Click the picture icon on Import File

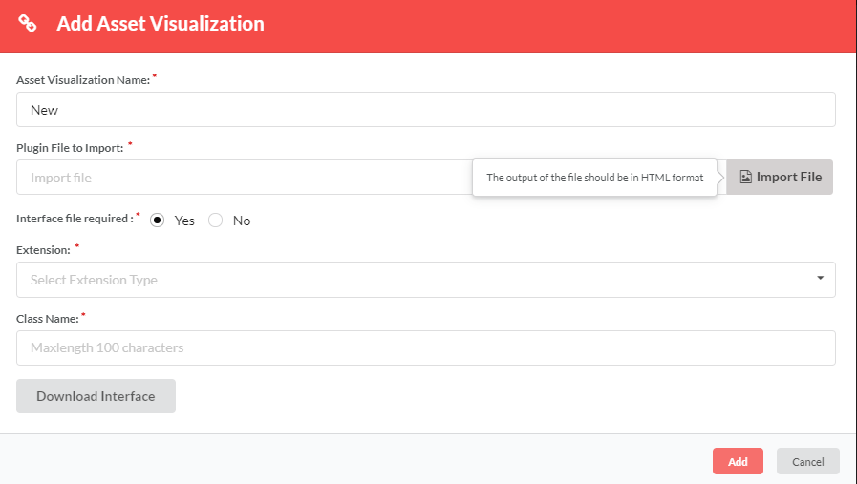click(x=746, y=177)
